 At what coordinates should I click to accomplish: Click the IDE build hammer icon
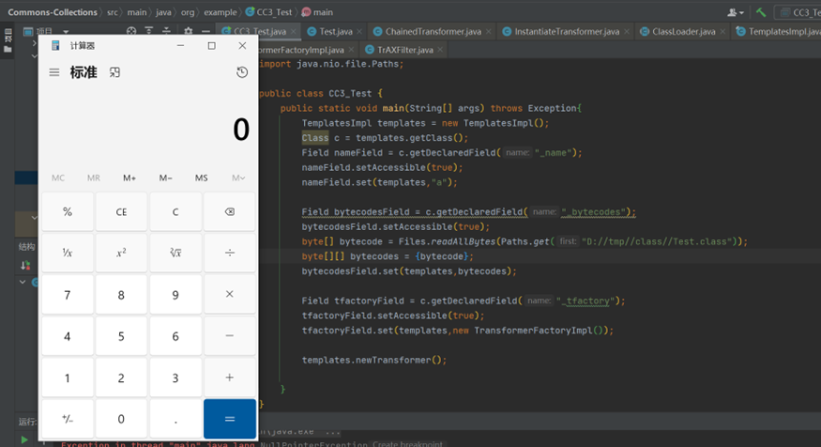(x=761, y=12)
